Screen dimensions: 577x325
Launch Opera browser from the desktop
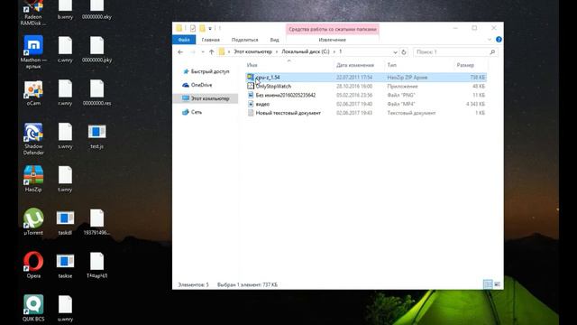33,265
